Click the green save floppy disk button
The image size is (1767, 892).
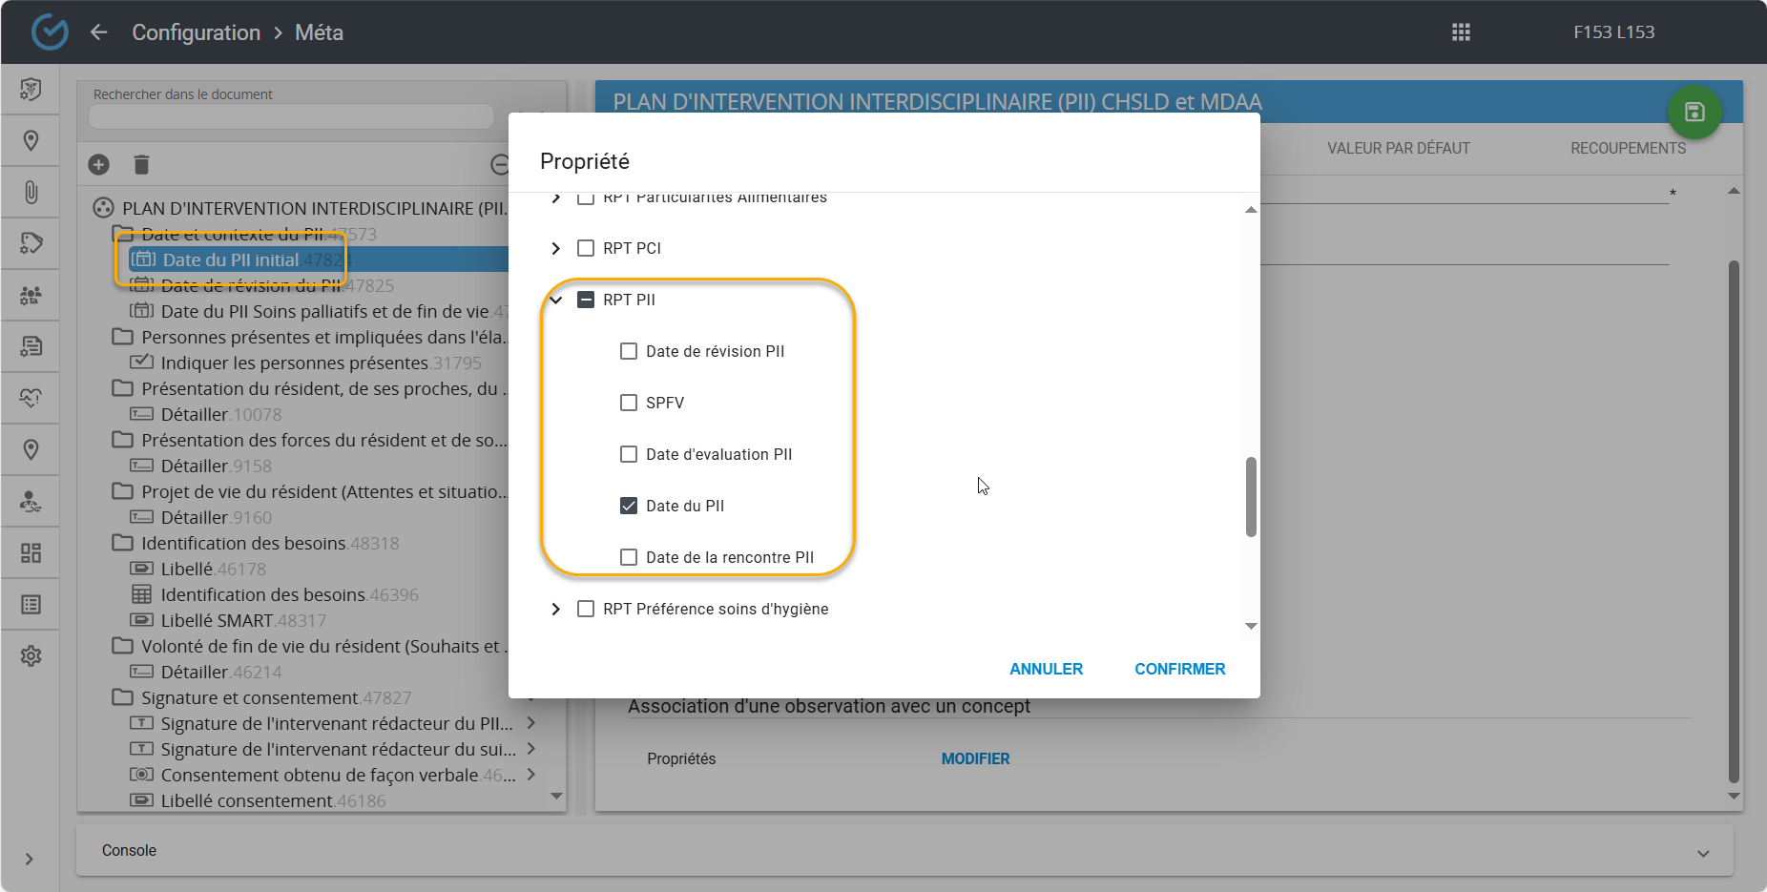(x=1694, y=113)
